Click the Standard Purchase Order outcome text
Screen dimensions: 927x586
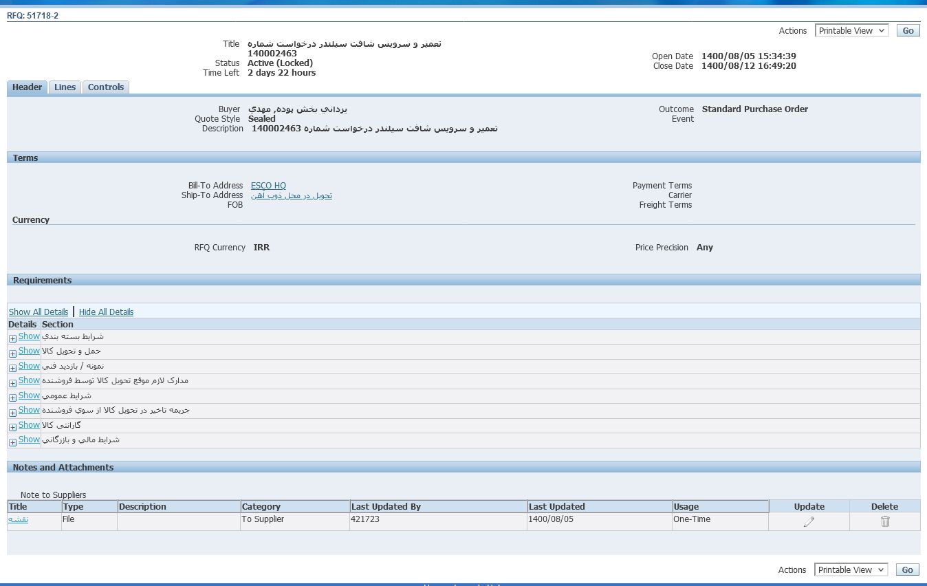tap(755, 109)
